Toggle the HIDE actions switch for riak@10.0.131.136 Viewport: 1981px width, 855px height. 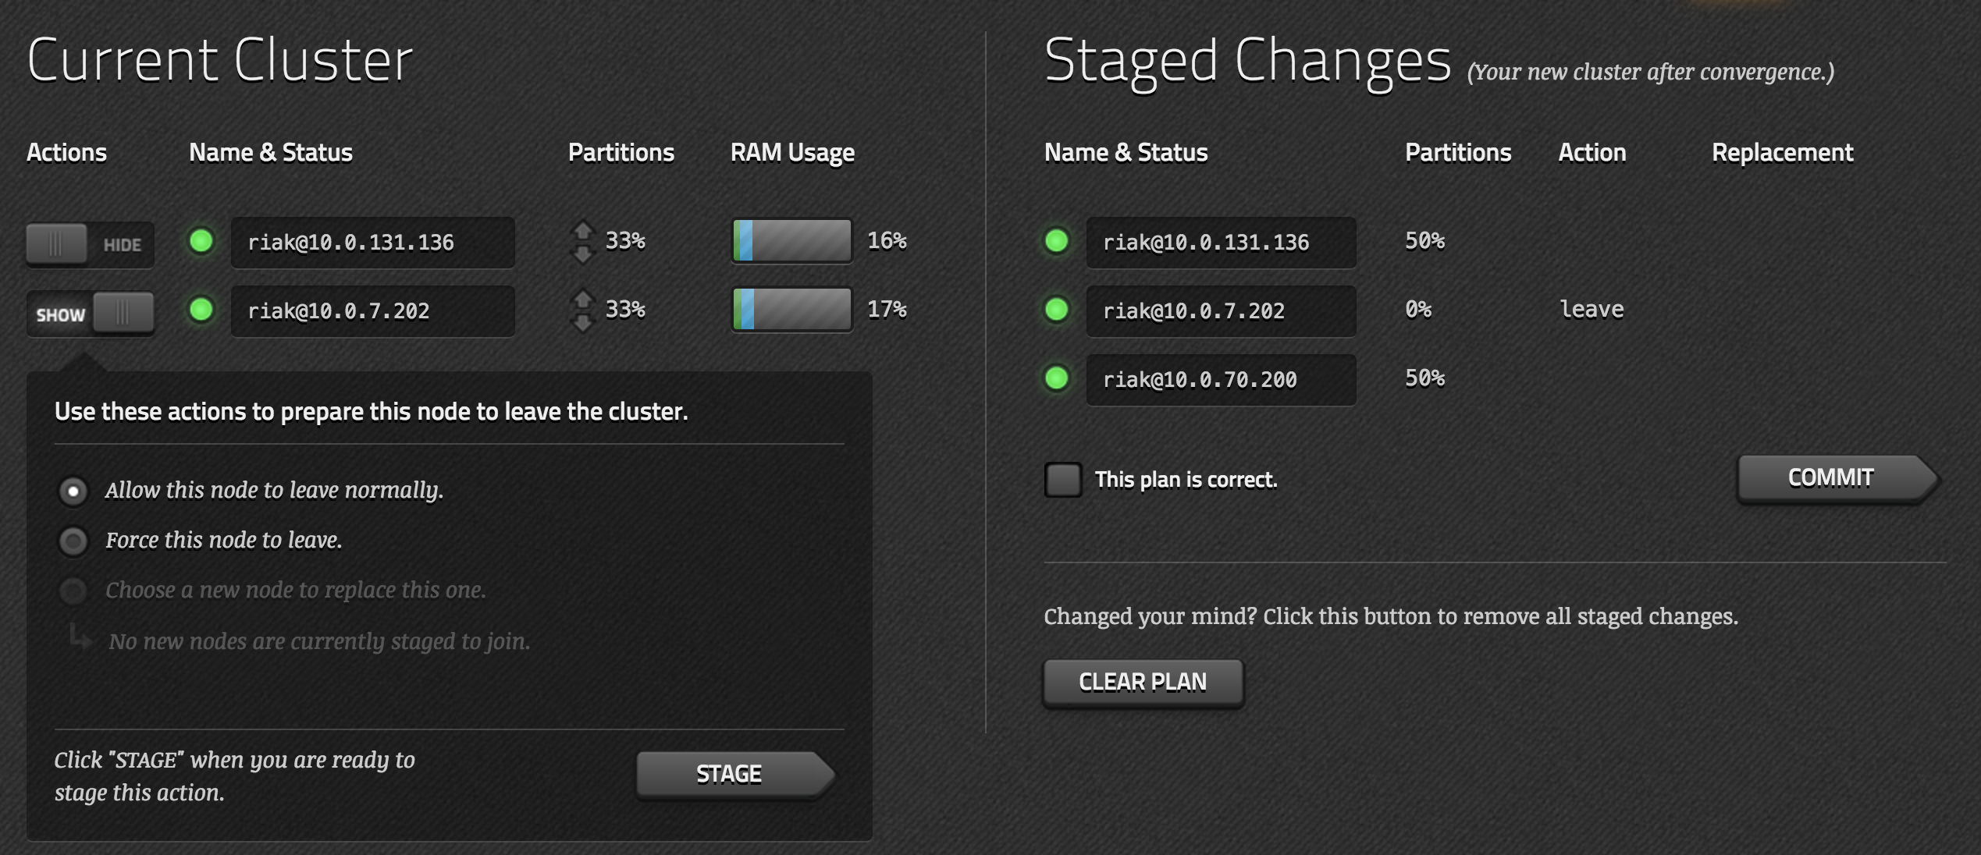(90, 245)
